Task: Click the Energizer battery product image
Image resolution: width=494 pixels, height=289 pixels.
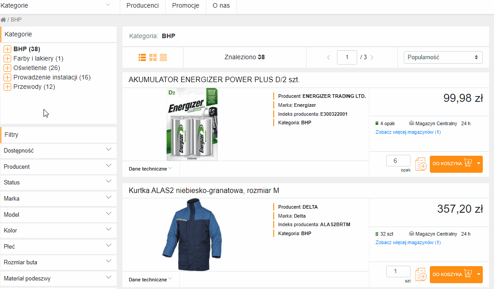Action: click(x=192, y=124)
